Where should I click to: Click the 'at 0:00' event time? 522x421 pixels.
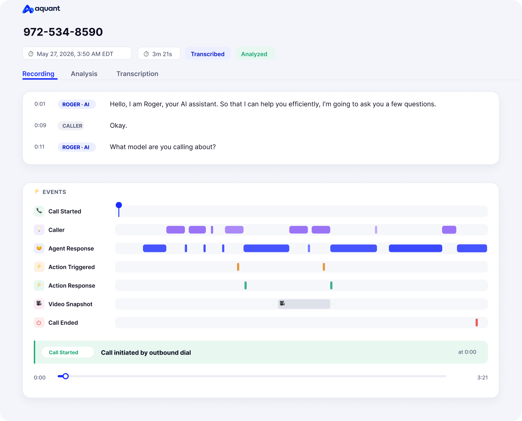pyautogui.click(x=467, y=352)
